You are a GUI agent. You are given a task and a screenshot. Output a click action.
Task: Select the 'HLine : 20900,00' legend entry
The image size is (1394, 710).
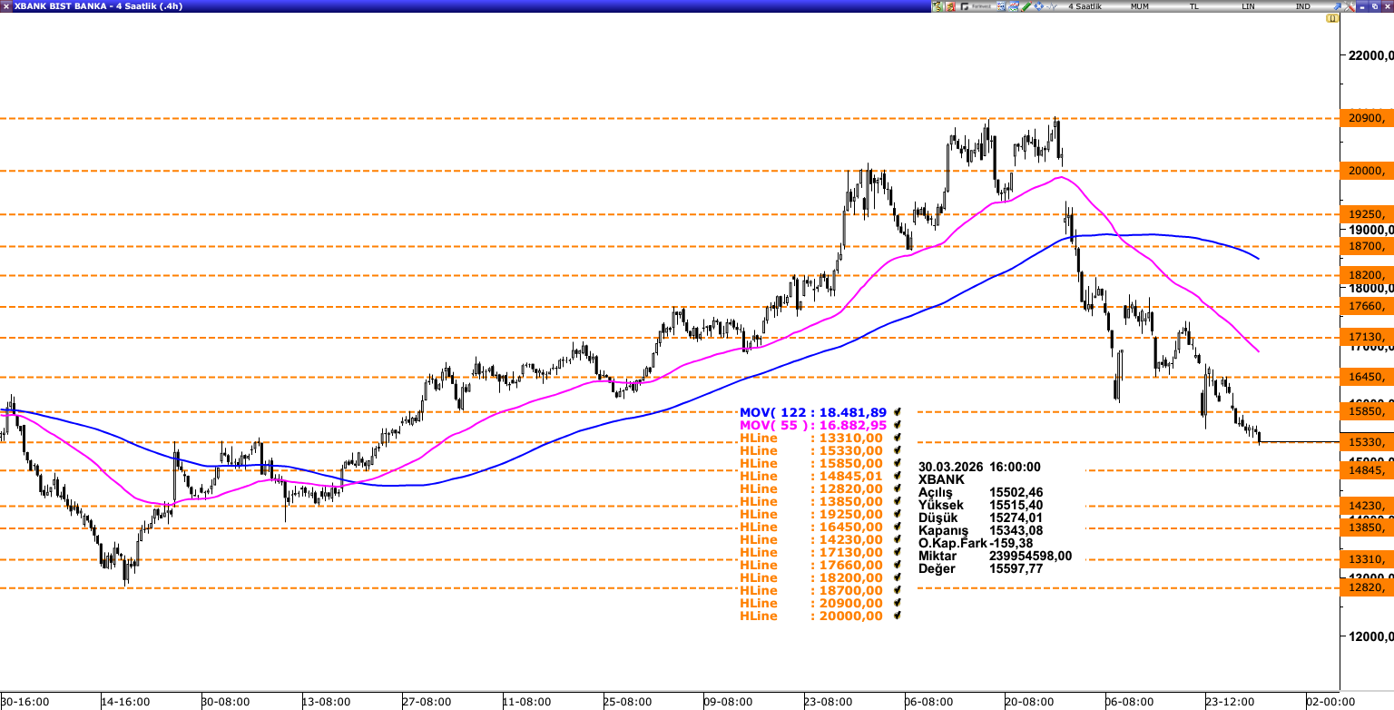811,603
